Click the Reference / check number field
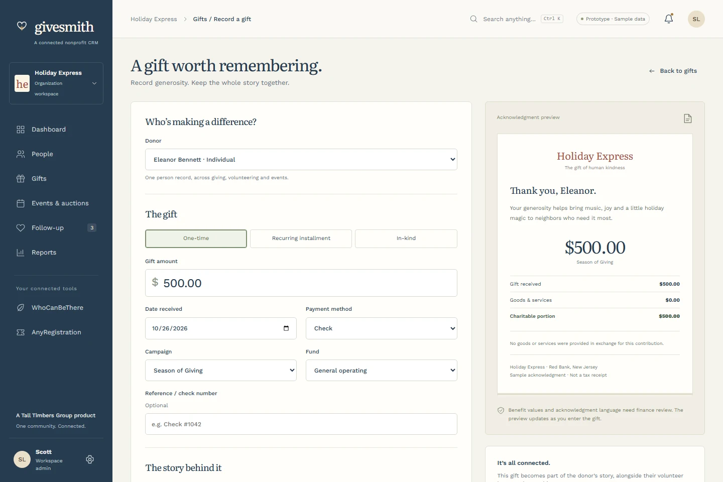 pyautogui.click(x=301, y=424)
